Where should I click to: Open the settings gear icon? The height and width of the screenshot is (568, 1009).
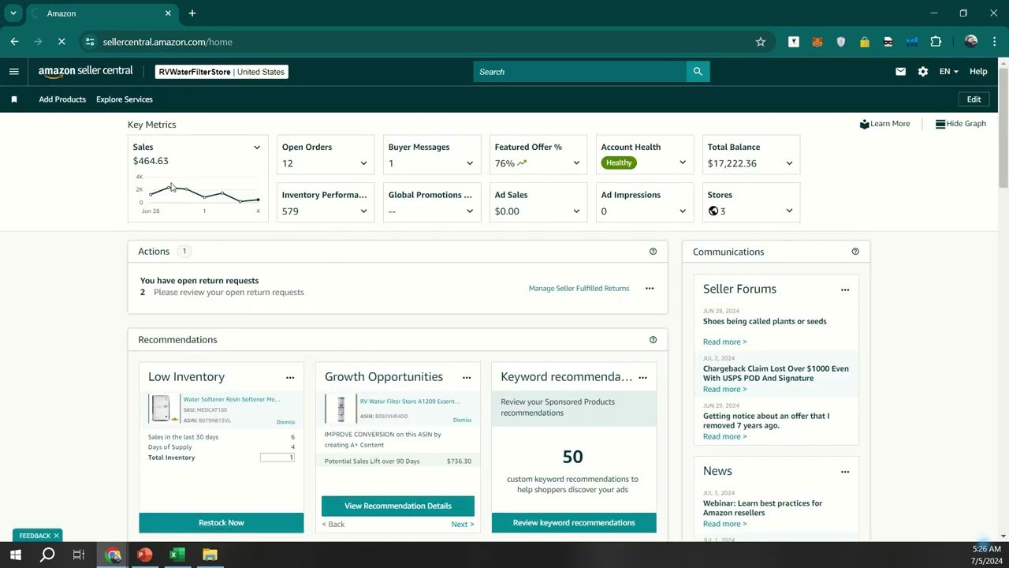click(x=923, y=72)
